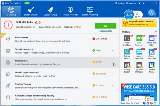
Task: Open the Wise Care 365 3.0 download banner
Action: 139,92
